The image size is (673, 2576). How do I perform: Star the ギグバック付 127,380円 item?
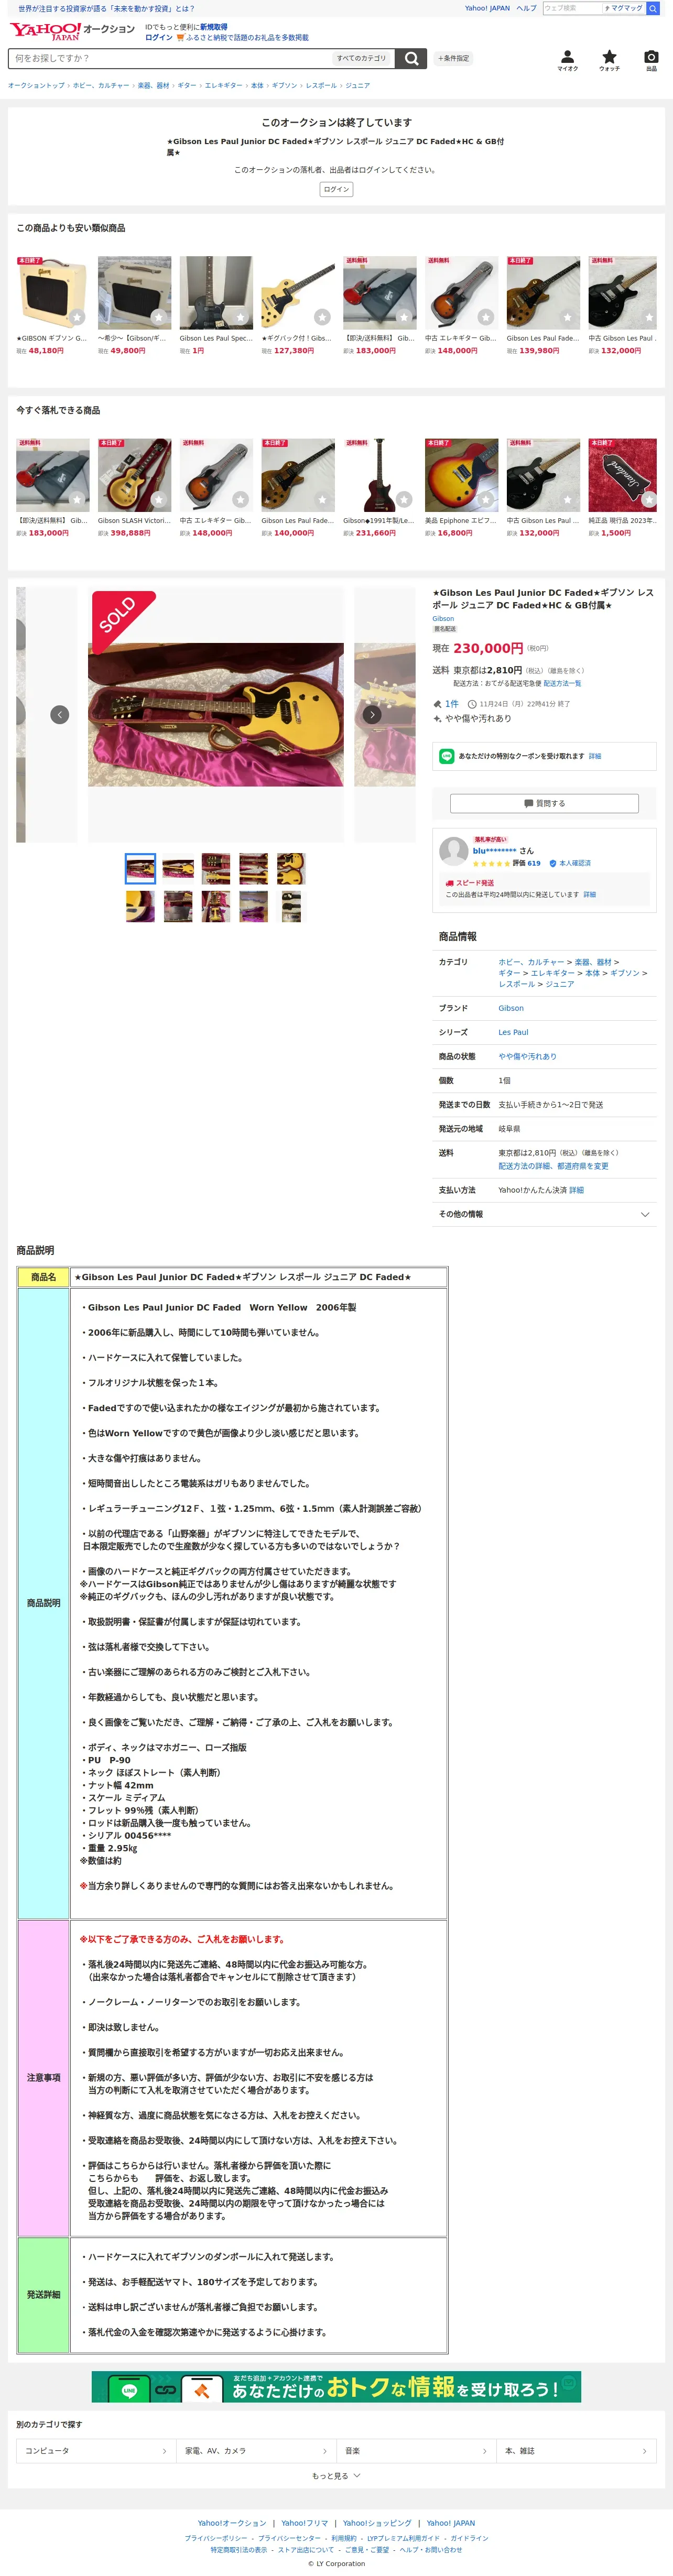322,317
